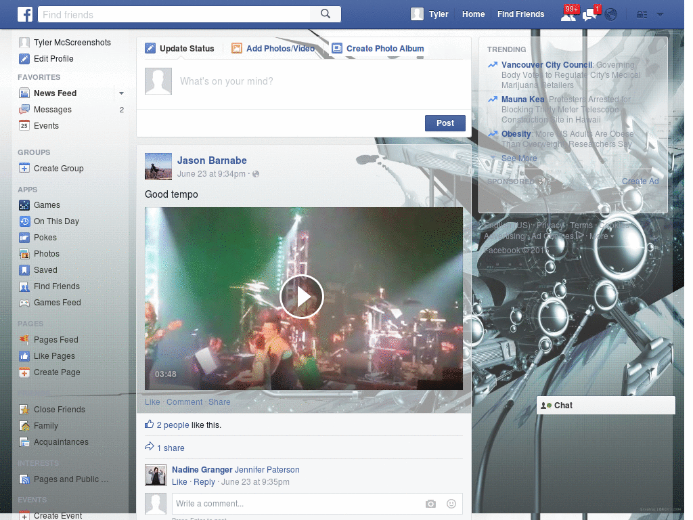693x520 pixels.
Task: Open Pages and Public feed icon
Action: (24, 479)
